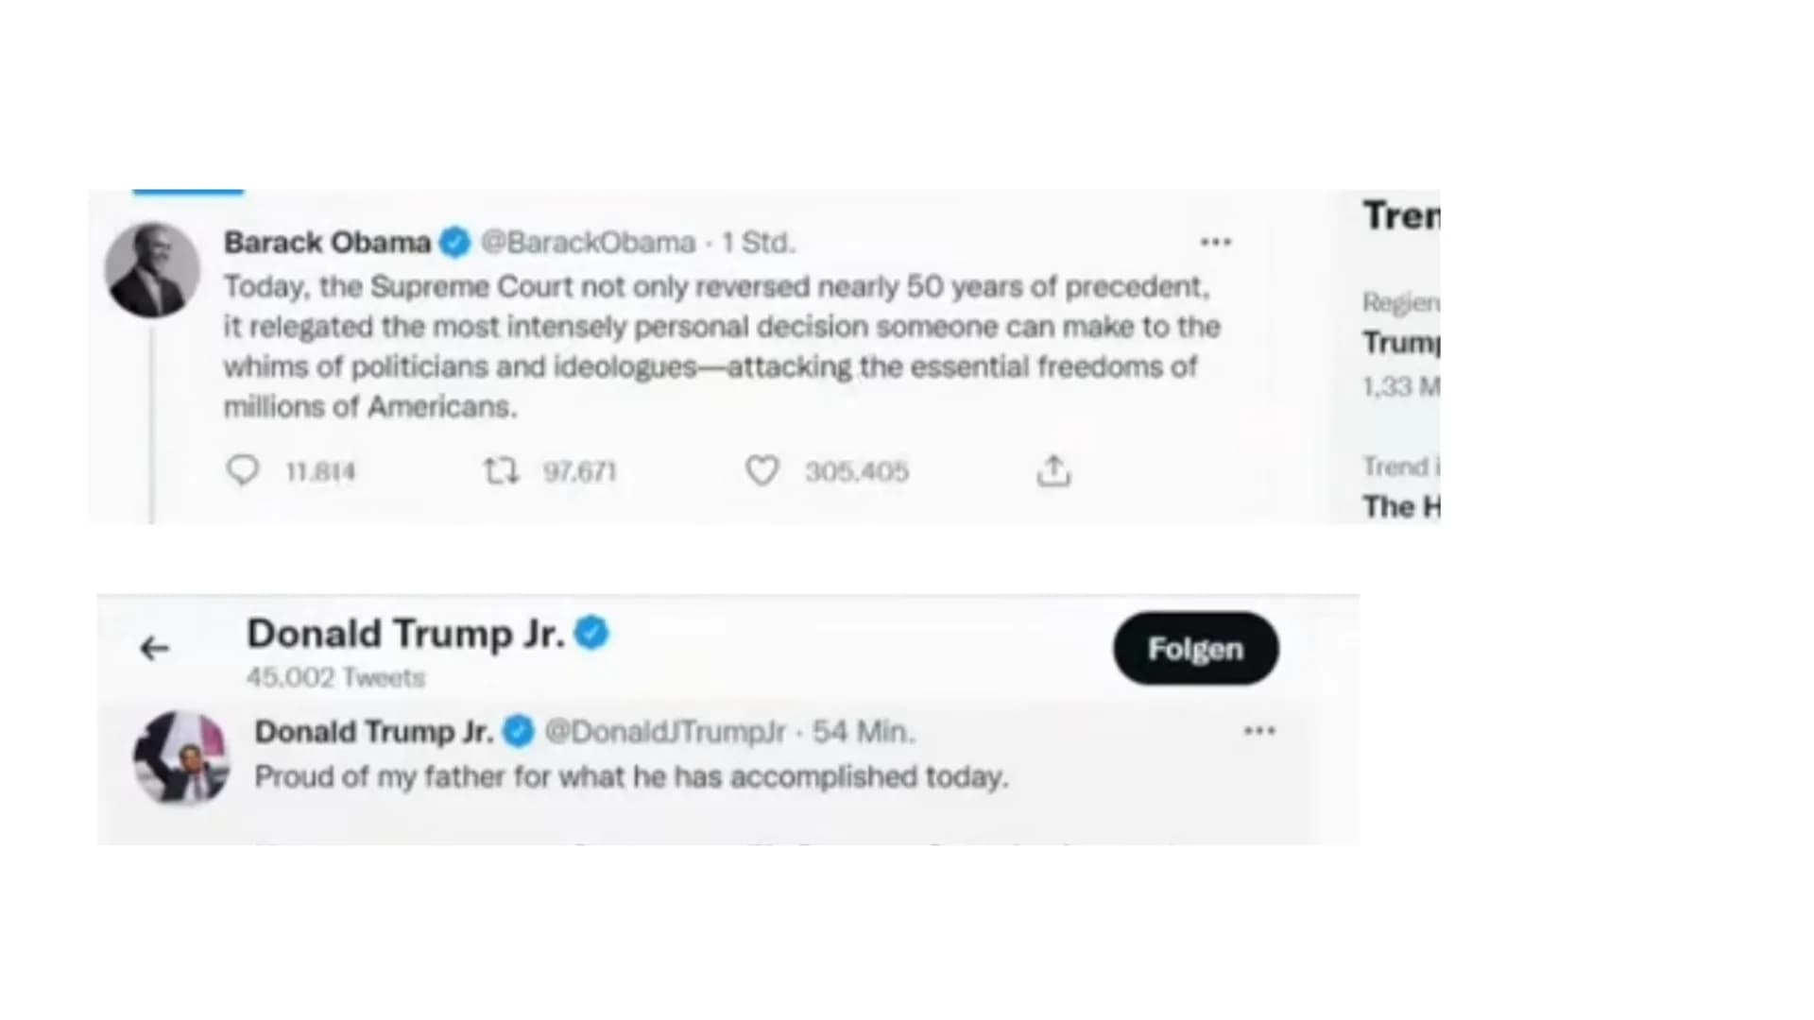The width and height of the screenshot is (1814, 1020).
Task: Click verified badge beside Trump Jr. tweet name
Action: 518,732
